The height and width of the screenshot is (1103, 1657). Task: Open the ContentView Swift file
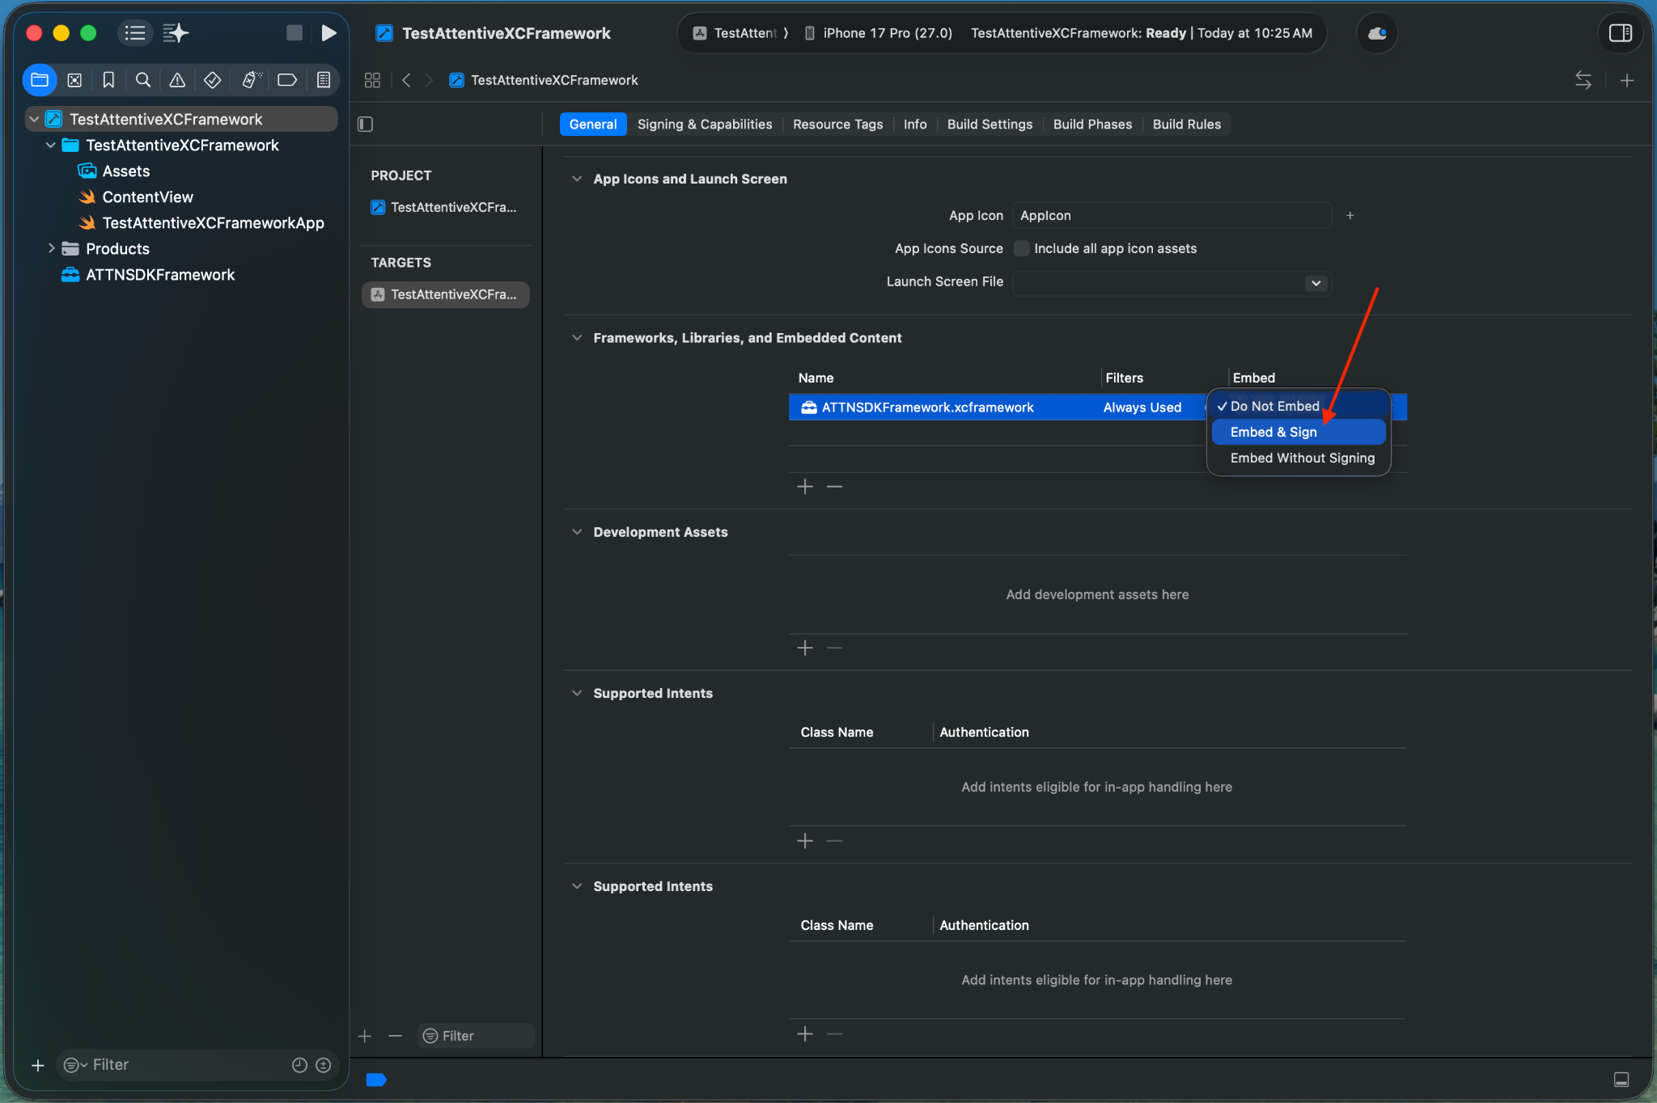coord(147,197)
